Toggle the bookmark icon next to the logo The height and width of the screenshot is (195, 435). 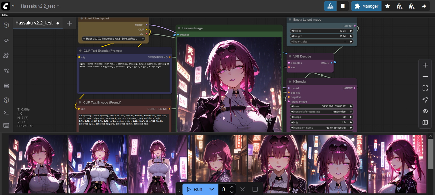[343, 6]
